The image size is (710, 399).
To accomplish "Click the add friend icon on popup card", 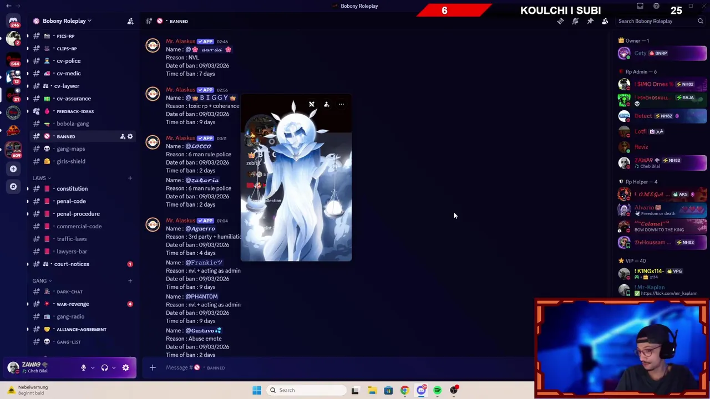I will point(326,104).
